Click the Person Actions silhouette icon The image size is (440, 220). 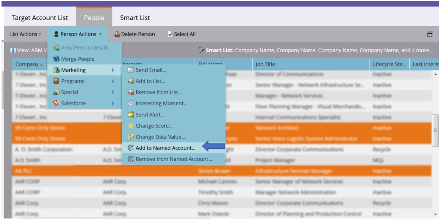(x=56, y=34)
